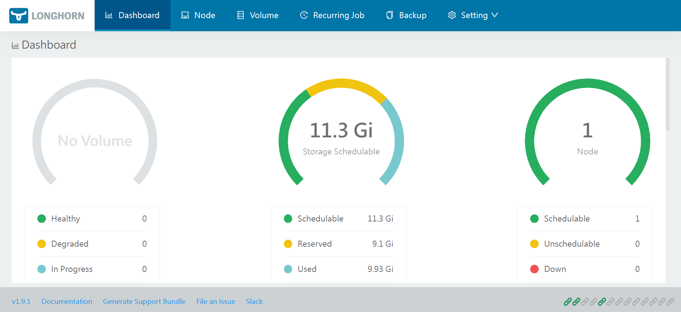Click the Longhorn logo icon
This screenshot has width=681, height=312.
(19, 16)
